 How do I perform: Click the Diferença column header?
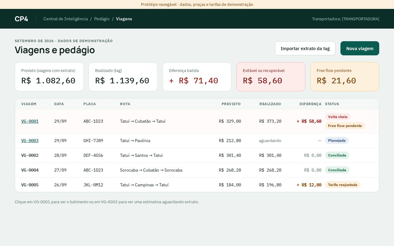click(310, 104)
